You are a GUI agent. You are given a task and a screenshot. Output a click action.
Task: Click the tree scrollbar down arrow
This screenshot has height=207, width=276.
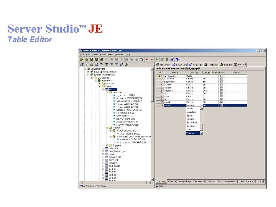(152, 179)
